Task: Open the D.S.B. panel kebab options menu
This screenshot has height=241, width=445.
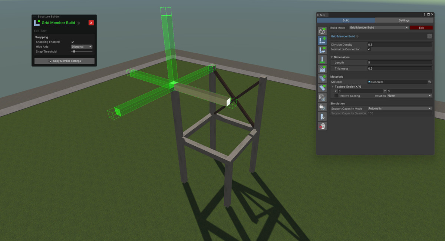Action: [x=425, y=14]
